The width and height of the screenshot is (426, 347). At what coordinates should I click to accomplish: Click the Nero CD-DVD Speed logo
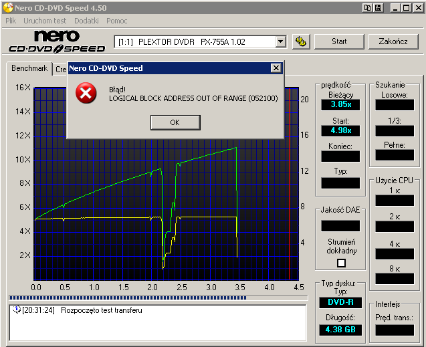pyautogui.click(x=57, y=41)
